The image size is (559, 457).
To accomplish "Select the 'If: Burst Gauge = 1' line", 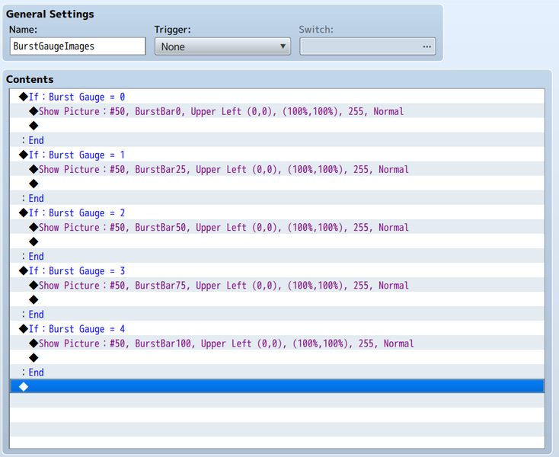I will pyautogui.click(x=76, y=155).
